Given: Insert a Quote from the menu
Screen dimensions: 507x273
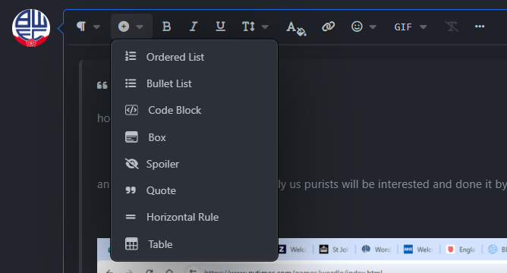Looking at the screenshot, I should tap(194, 190).
